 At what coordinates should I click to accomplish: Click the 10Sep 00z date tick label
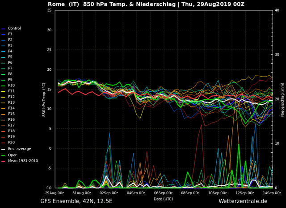tap(218, 193)
